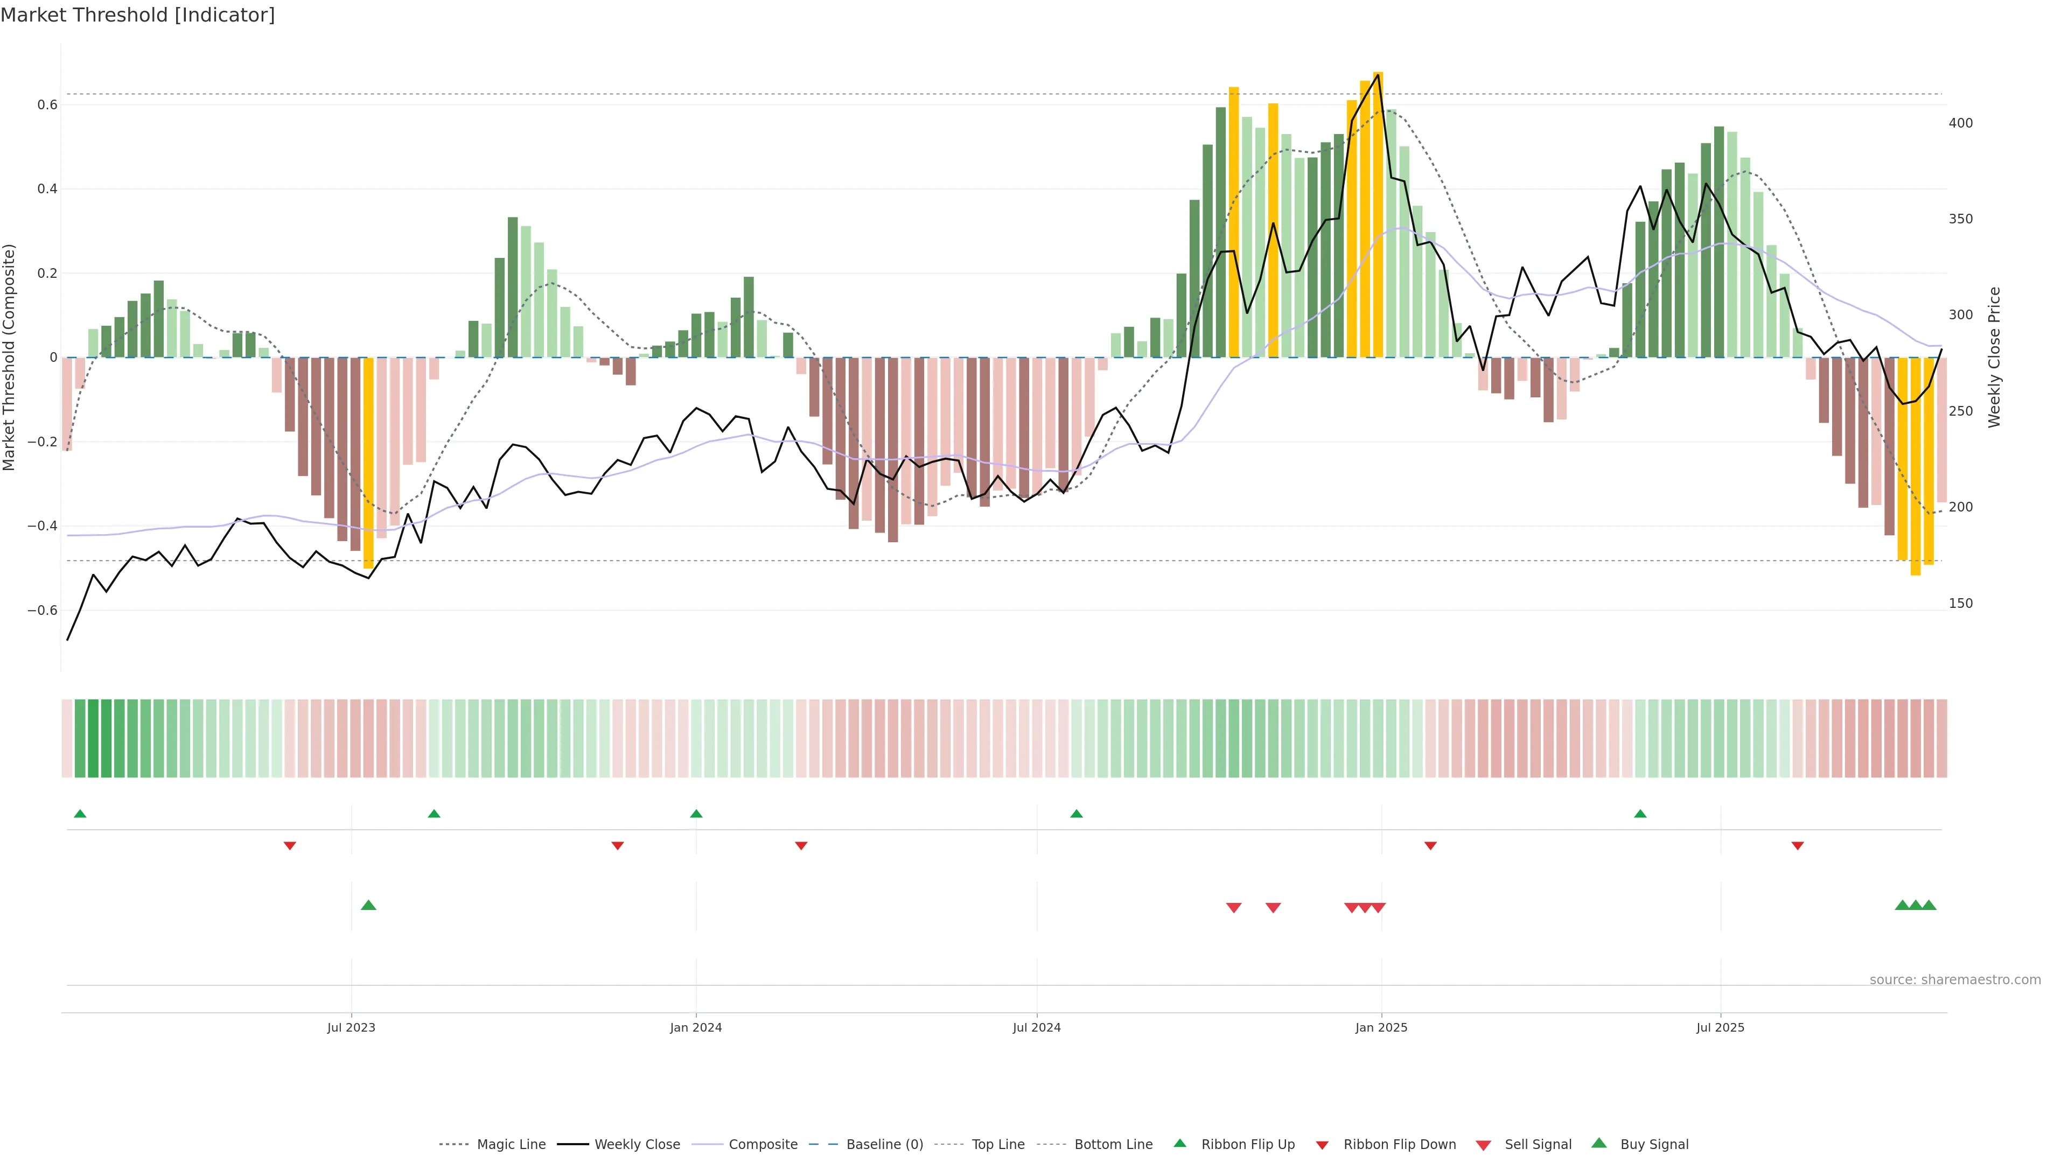Toggle the Composite legend entry
2068x1163 pixels.
pos(763,1145)
